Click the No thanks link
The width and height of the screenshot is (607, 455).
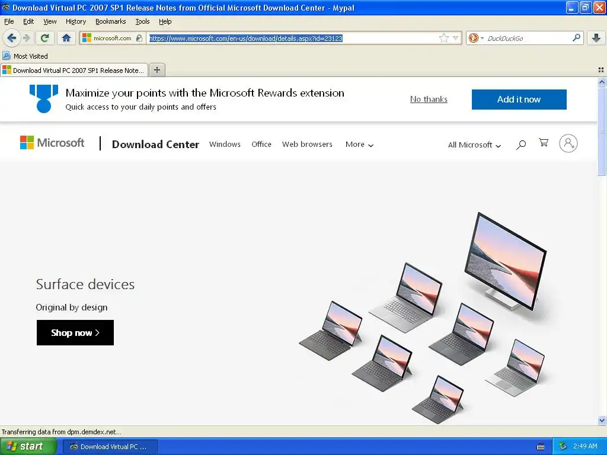[429, 99]
